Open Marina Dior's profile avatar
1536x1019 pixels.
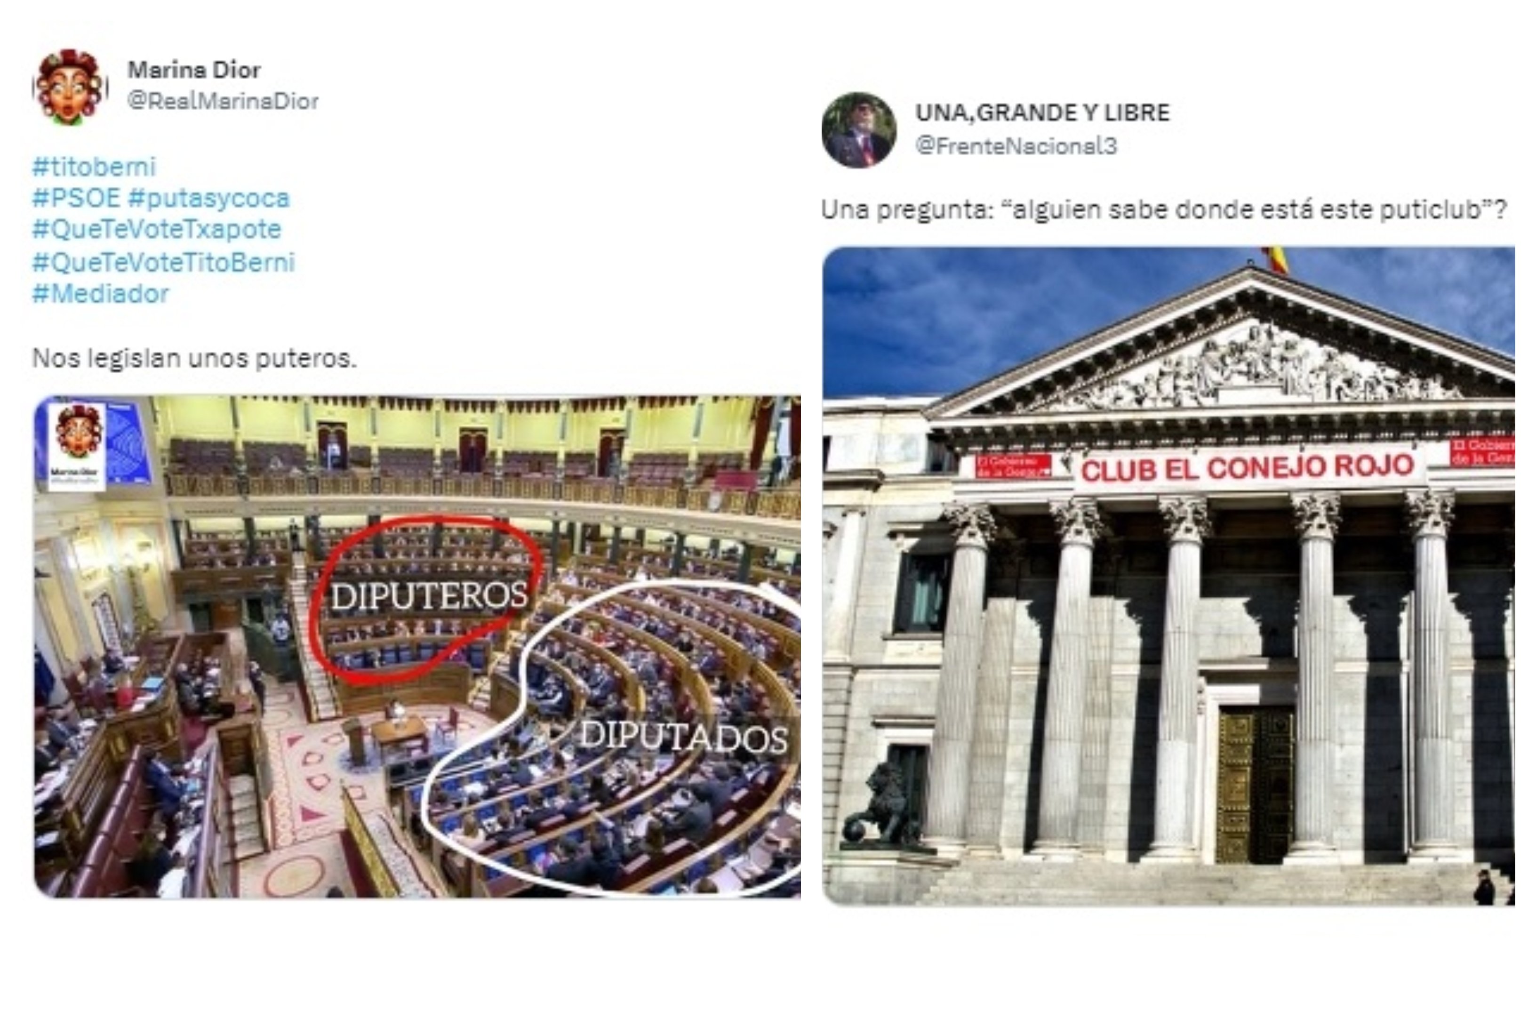click(x=70, y=87)
